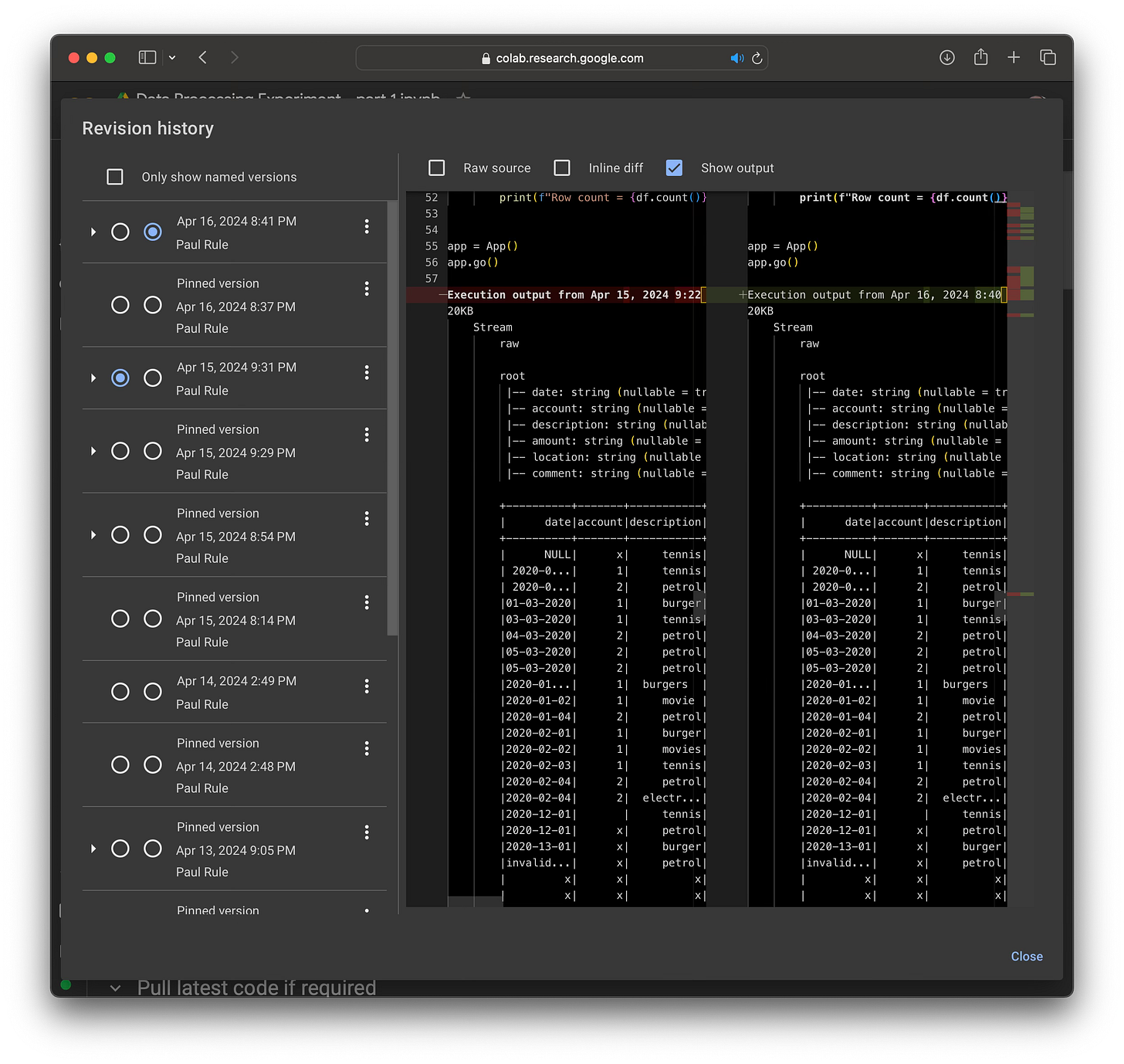Uncheck the Show output checkbox
Screen dimensions: 1124x1064
[674, 168]
